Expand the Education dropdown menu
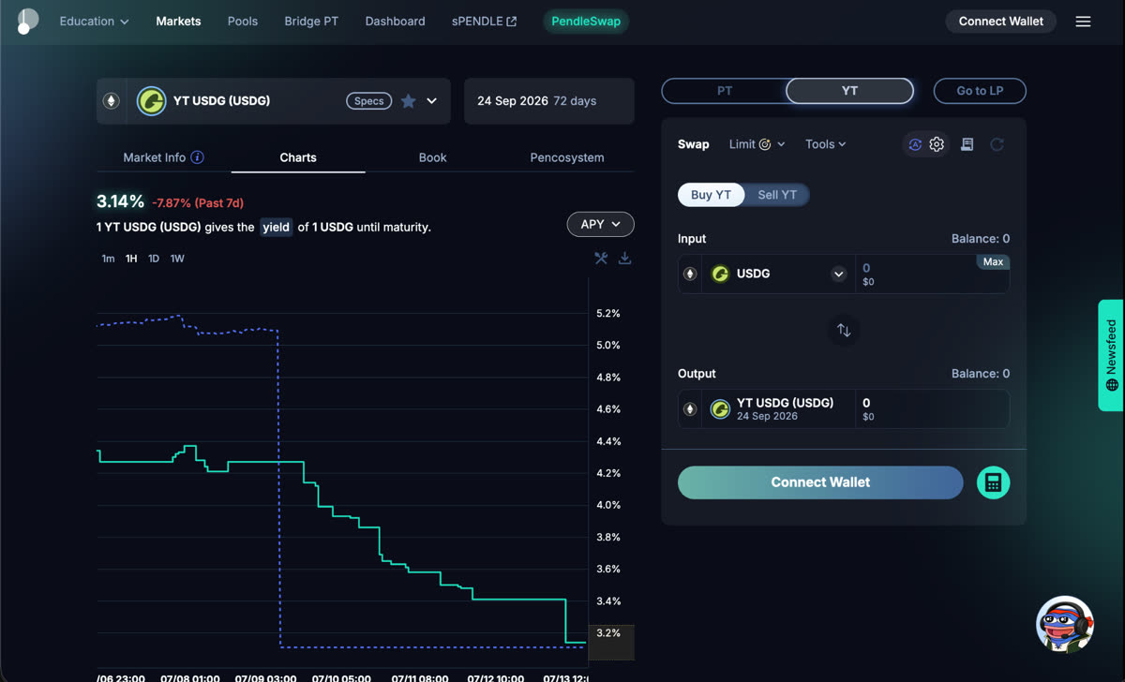The height and width of the screenshot is (682, 1125). pos(95,22)
